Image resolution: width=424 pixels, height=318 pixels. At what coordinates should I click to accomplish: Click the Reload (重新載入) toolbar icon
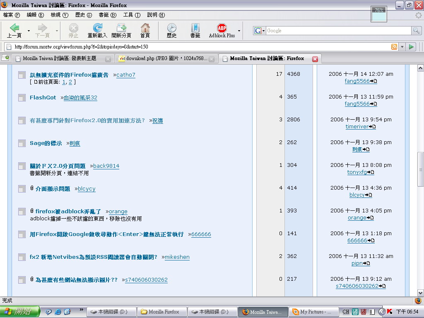(98, 29)
